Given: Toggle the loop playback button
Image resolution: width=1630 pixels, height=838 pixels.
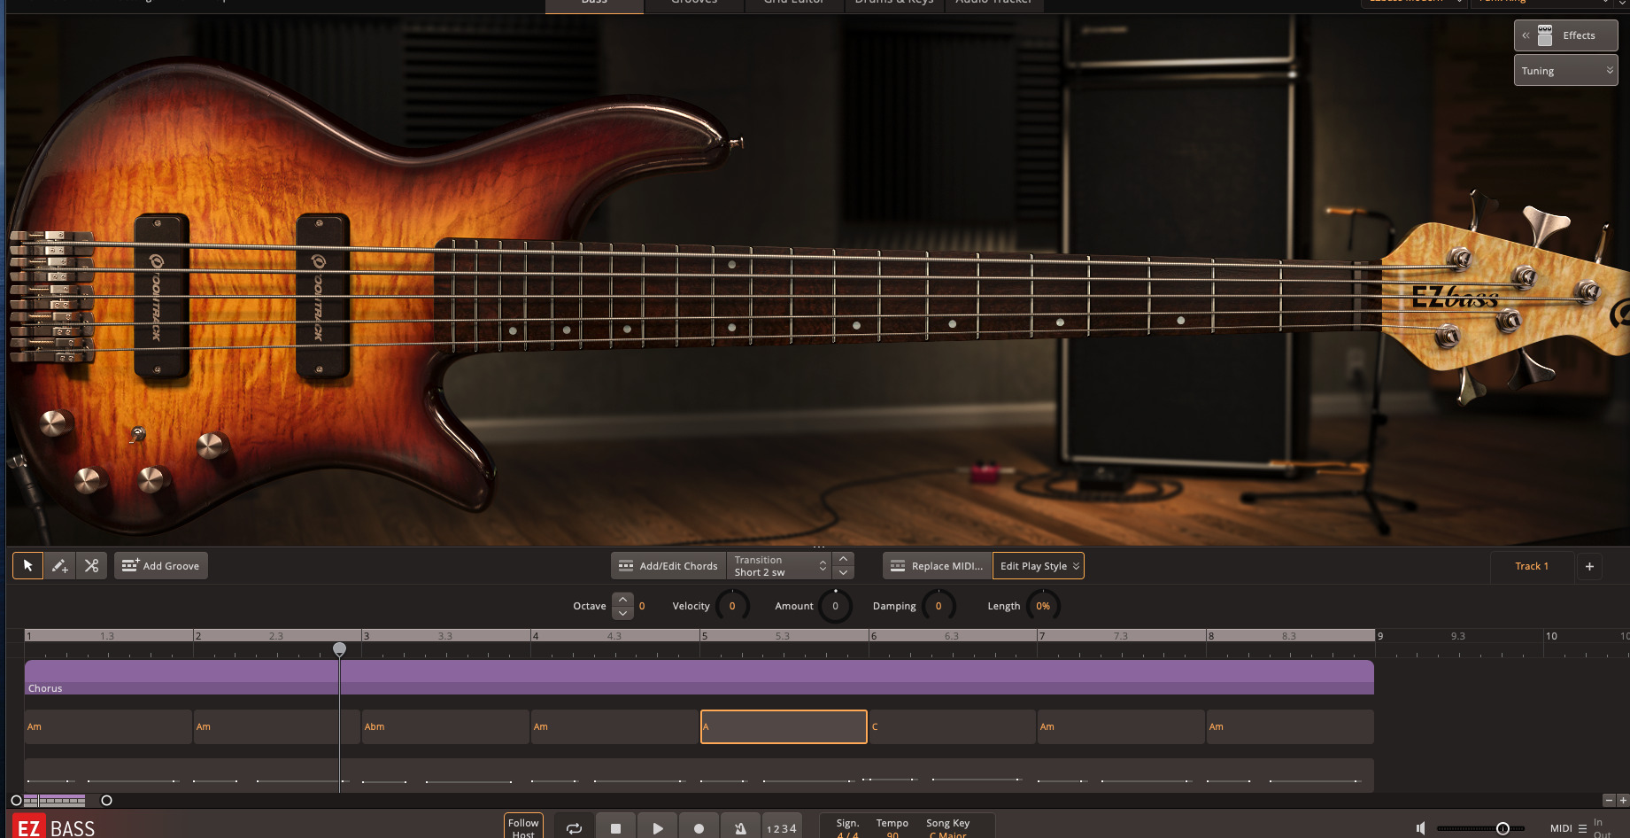Looking at the screenshot, I should pyautogui.click(x=574, y=828).
